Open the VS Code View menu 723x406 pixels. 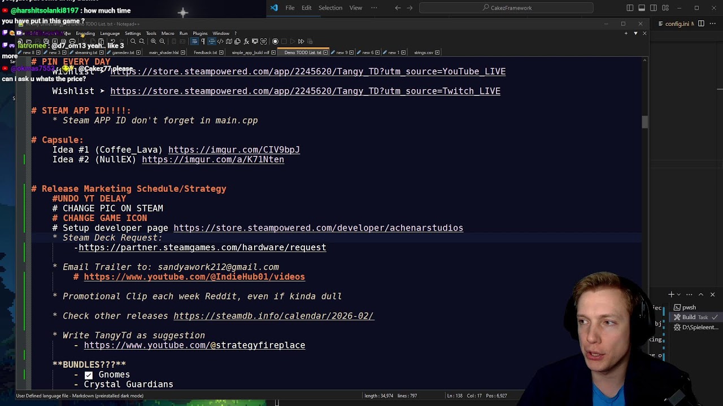point(356,8)
